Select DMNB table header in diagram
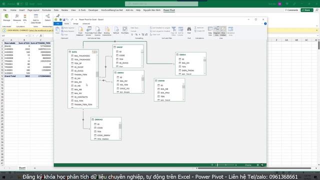This screenshot has width=320, height=180. coord(169,81)
